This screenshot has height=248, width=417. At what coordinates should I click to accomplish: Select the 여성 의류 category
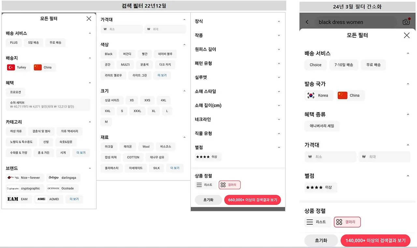16,131
